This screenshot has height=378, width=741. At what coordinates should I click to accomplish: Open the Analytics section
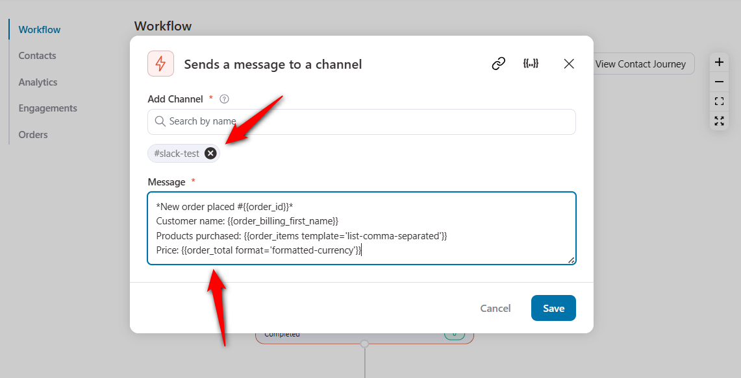(x=38, y=82)
